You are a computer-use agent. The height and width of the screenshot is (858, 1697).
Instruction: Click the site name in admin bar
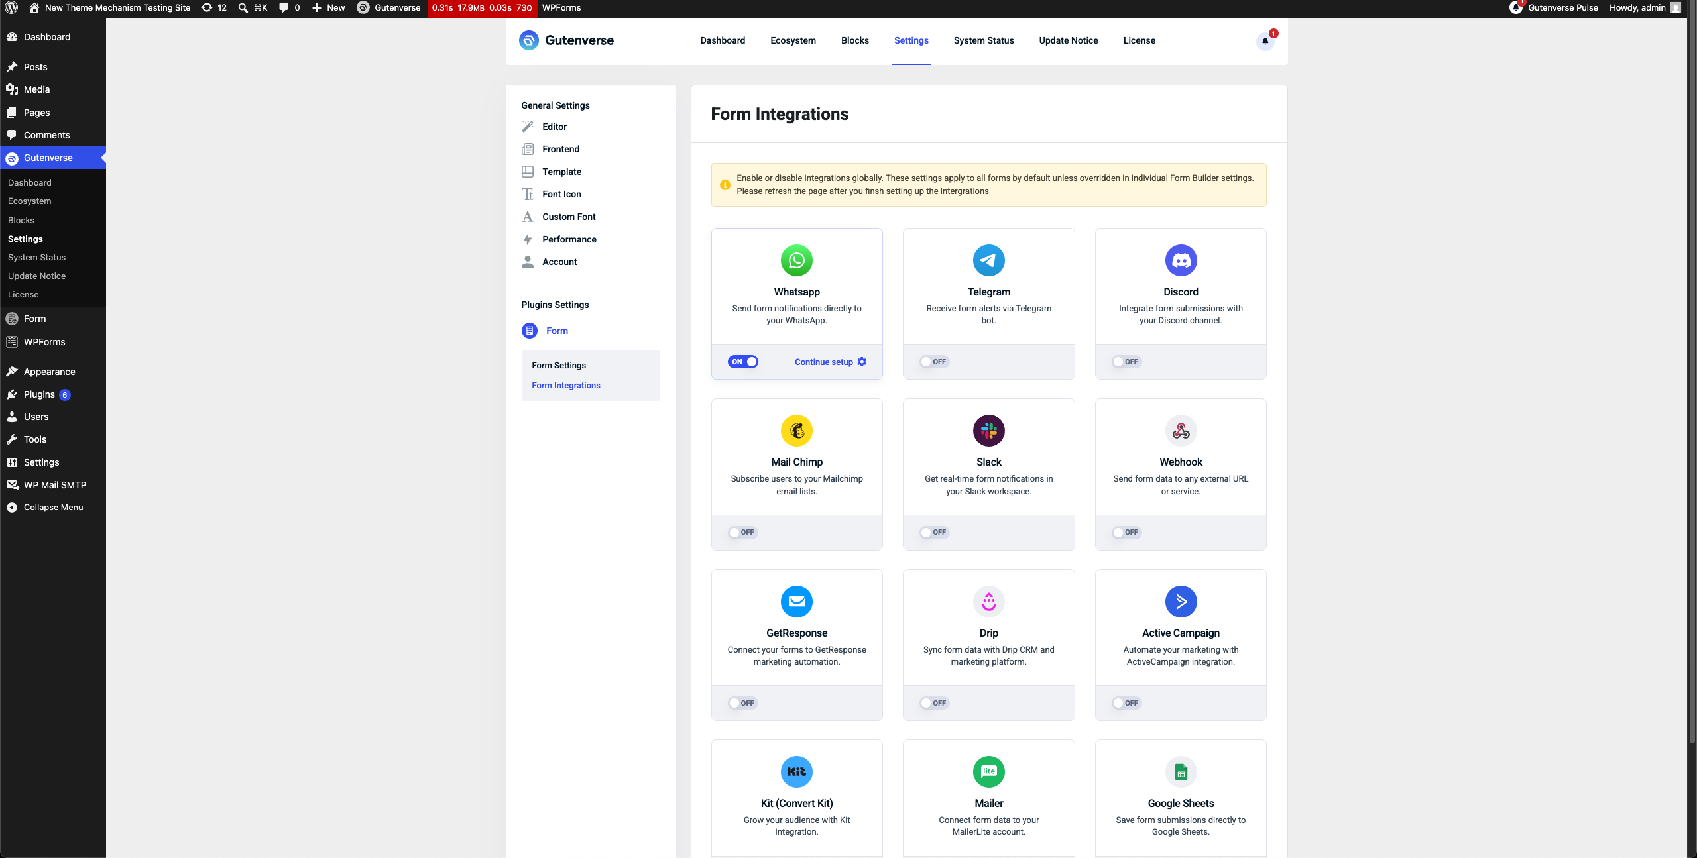109,8
